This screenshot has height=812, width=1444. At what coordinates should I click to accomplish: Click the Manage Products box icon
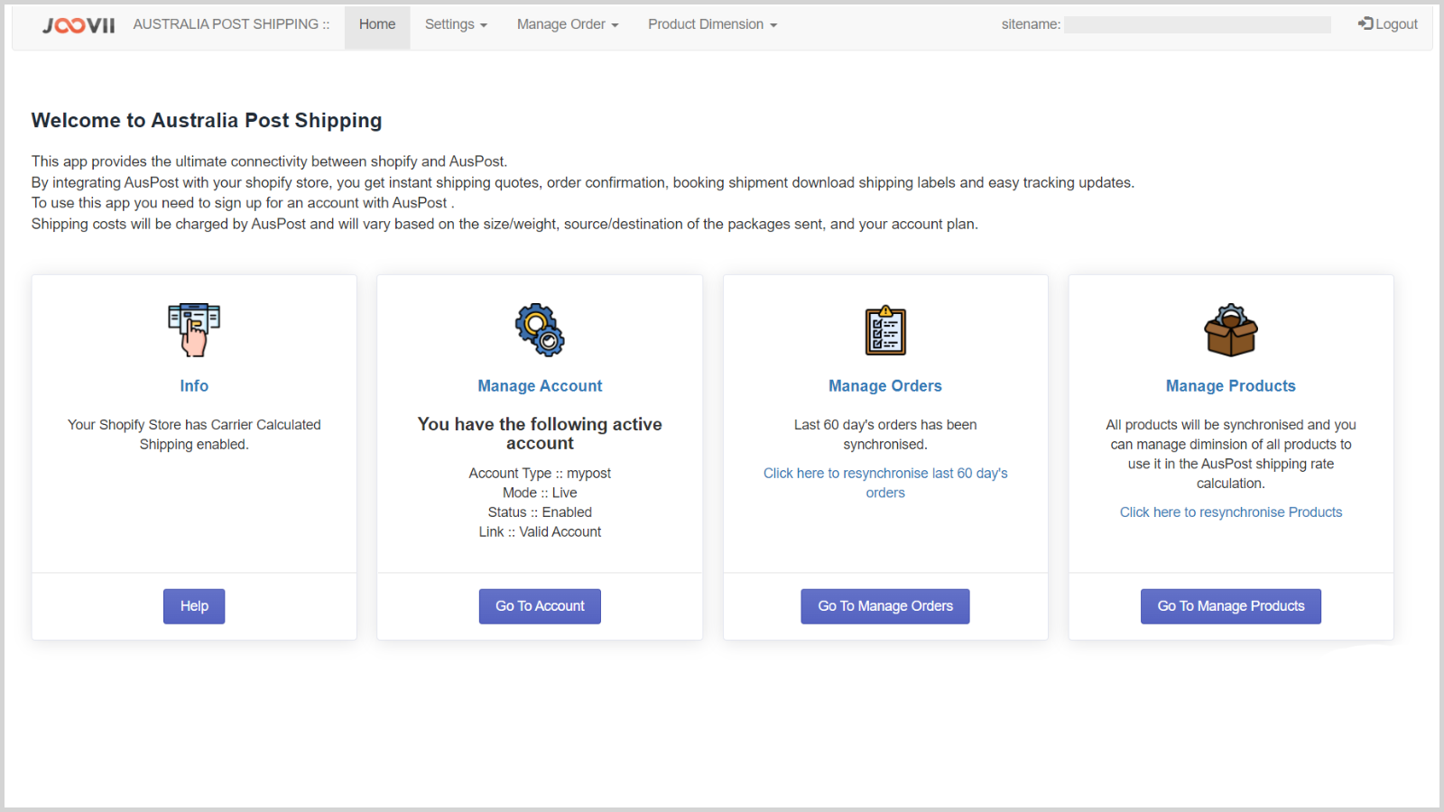point(1231,330)
